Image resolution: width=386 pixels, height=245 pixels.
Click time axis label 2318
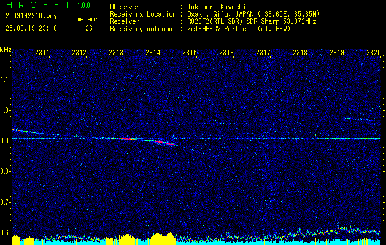click(300, 52)
